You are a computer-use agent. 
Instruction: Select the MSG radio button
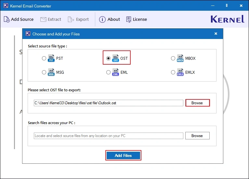click(x=44, y=72)
